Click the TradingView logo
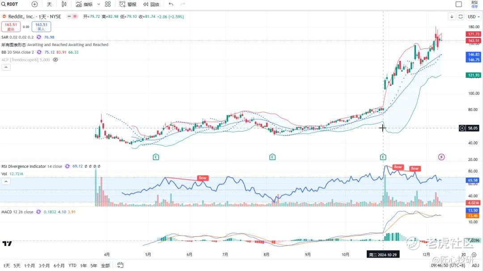Viewport: 483px width, 271px height. (7, 244)
